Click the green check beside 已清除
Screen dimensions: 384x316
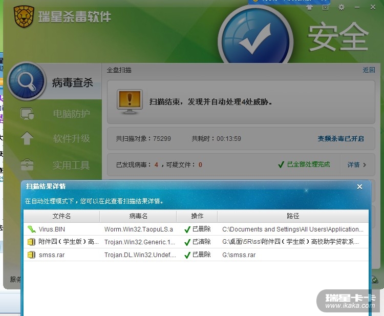point(187,242)
